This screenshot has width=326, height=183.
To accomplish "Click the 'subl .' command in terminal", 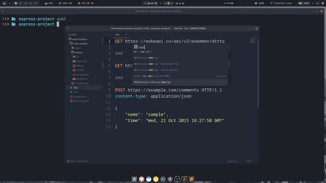I will click(64, 19).
